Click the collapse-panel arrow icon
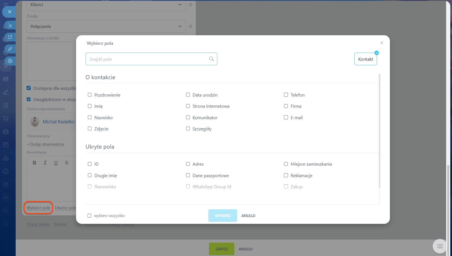This screenshot has height=256, width=452. 10,25
